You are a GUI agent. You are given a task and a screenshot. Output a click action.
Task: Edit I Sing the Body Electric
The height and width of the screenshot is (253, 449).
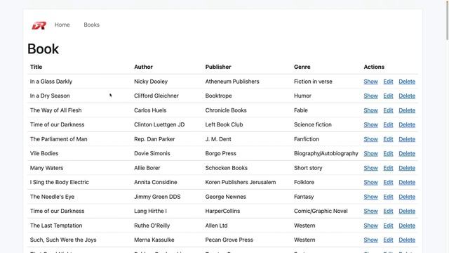(388, 182)
